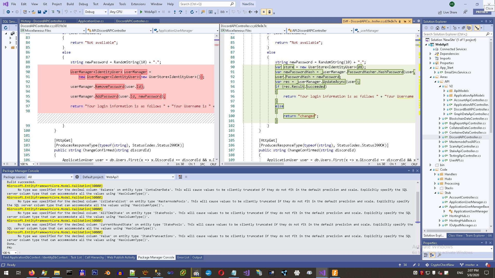Toggle the nested view button in Solution Explorer
This screenshot has height=278, width=495.
[x=477, y=28]
